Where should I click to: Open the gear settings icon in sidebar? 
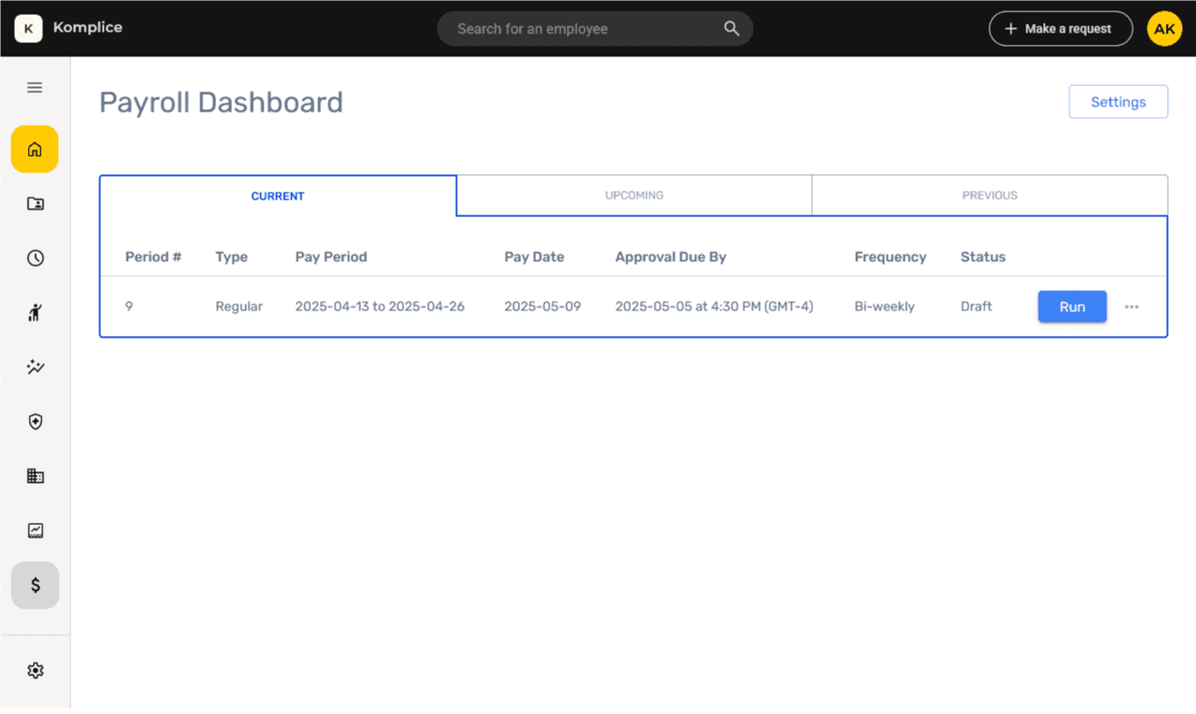pyautogui.click(x=34, y=671)
